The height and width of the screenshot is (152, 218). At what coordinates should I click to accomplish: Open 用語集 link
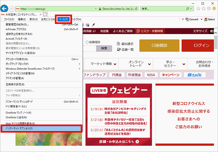(104, 31)
